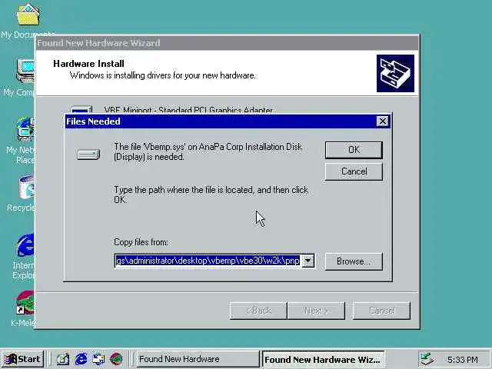The height and width of the screenshot is (369, 492).
Task: Cancel the Files Needed dialog
Action: coord(354,171)
